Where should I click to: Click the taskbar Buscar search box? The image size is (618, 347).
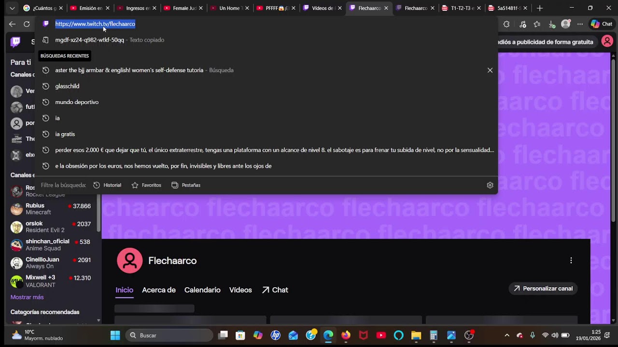coord(169,335)
